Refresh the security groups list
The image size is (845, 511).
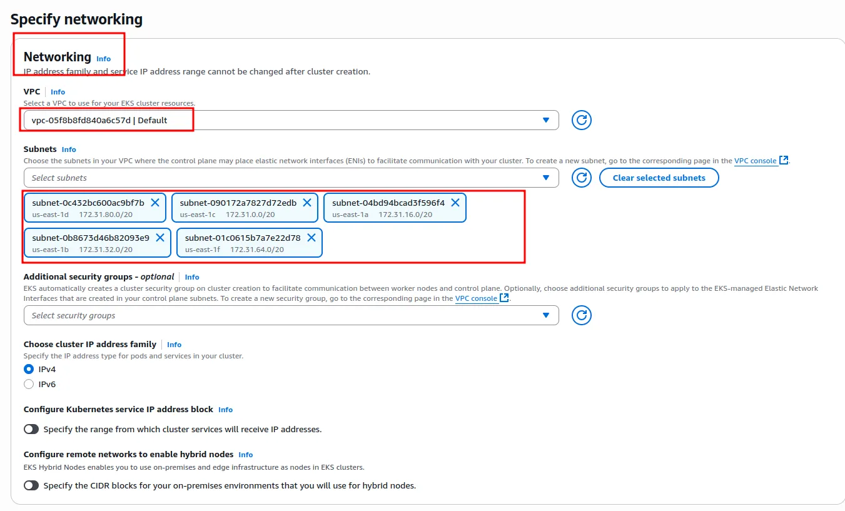click(x=582, y=315)
